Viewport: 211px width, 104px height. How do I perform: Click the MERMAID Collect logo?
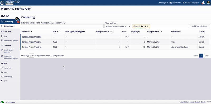point(10,3)
